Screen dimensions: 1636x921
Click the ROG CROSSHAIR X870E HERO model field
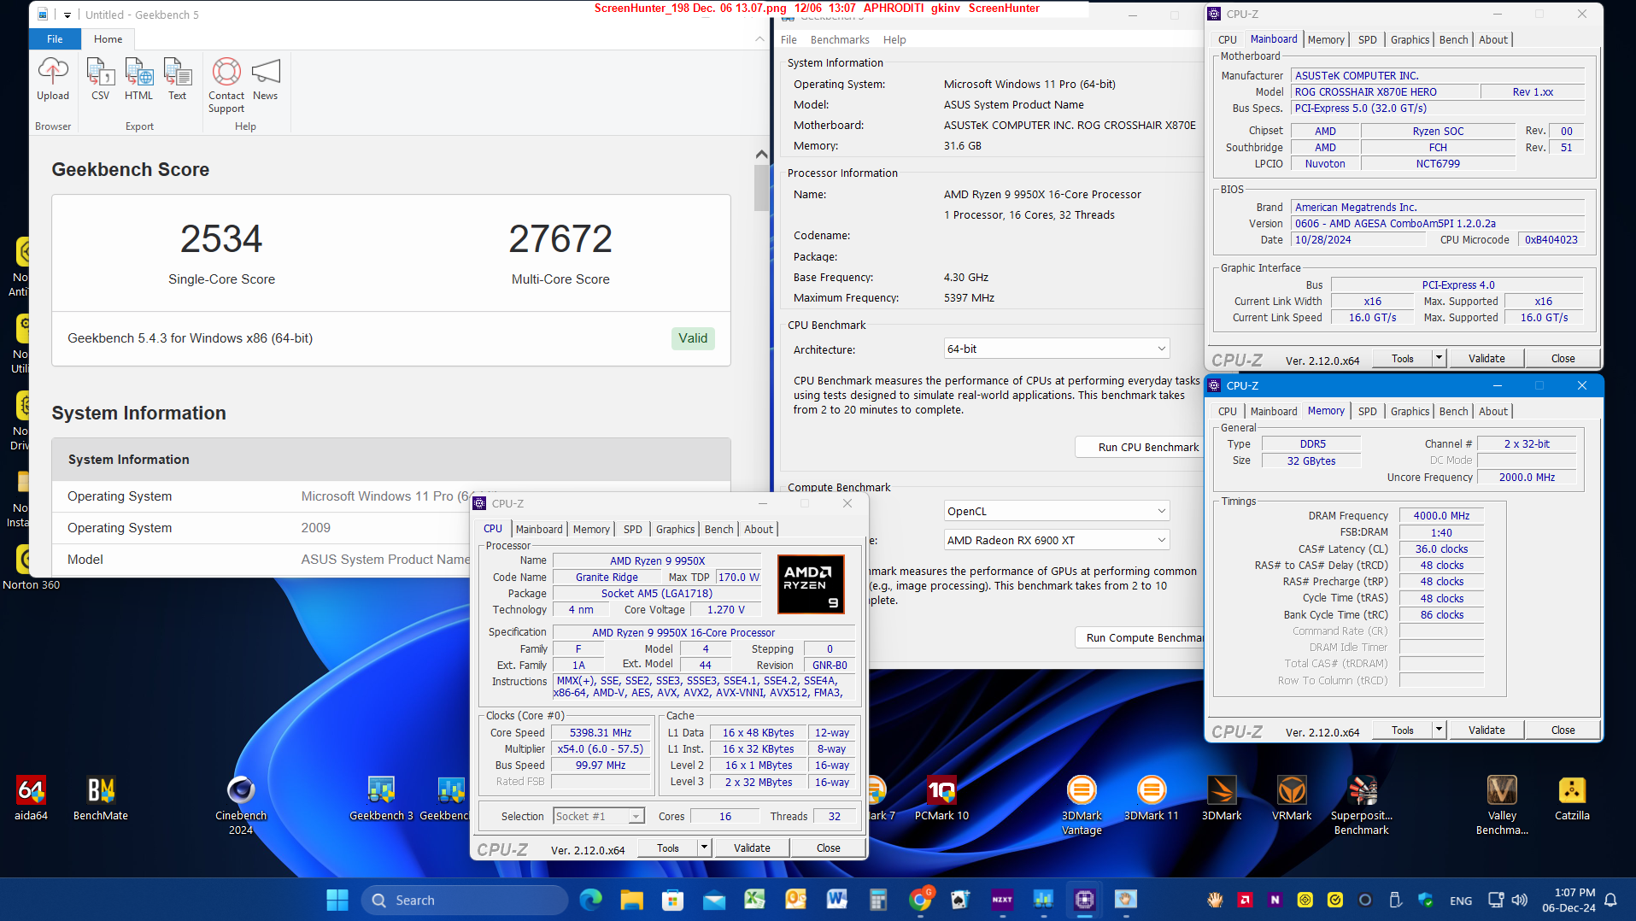(1384, 91)
